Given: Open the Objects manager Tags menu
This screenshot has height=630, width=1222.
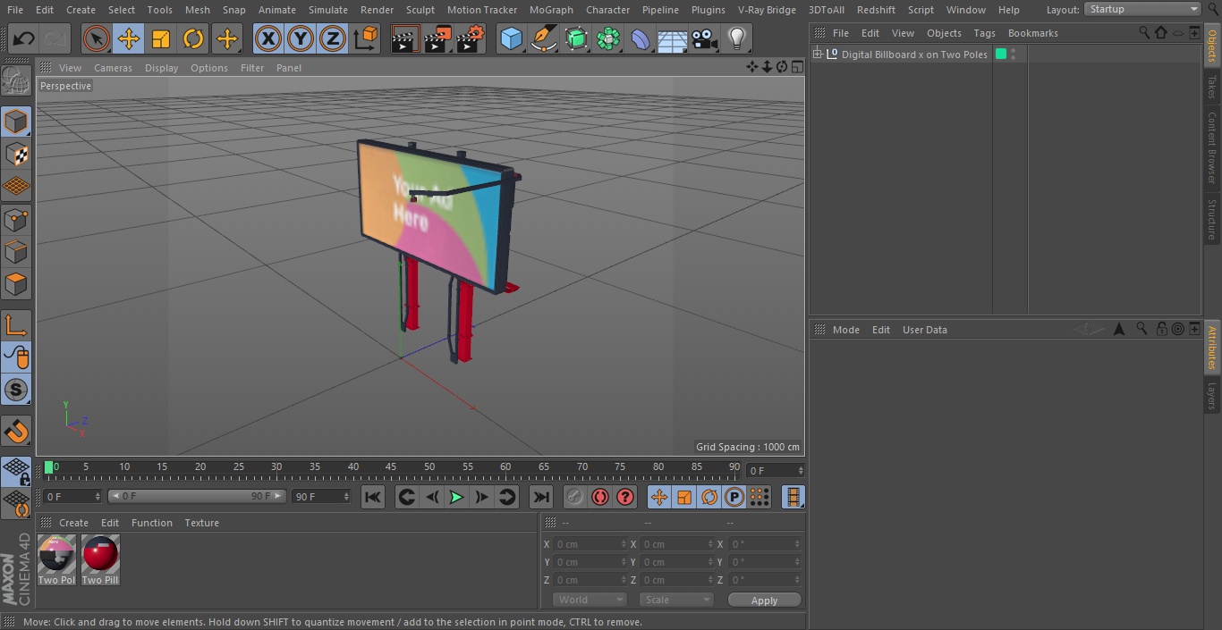Looking at the screenshot, I should (x=984, y=33).
